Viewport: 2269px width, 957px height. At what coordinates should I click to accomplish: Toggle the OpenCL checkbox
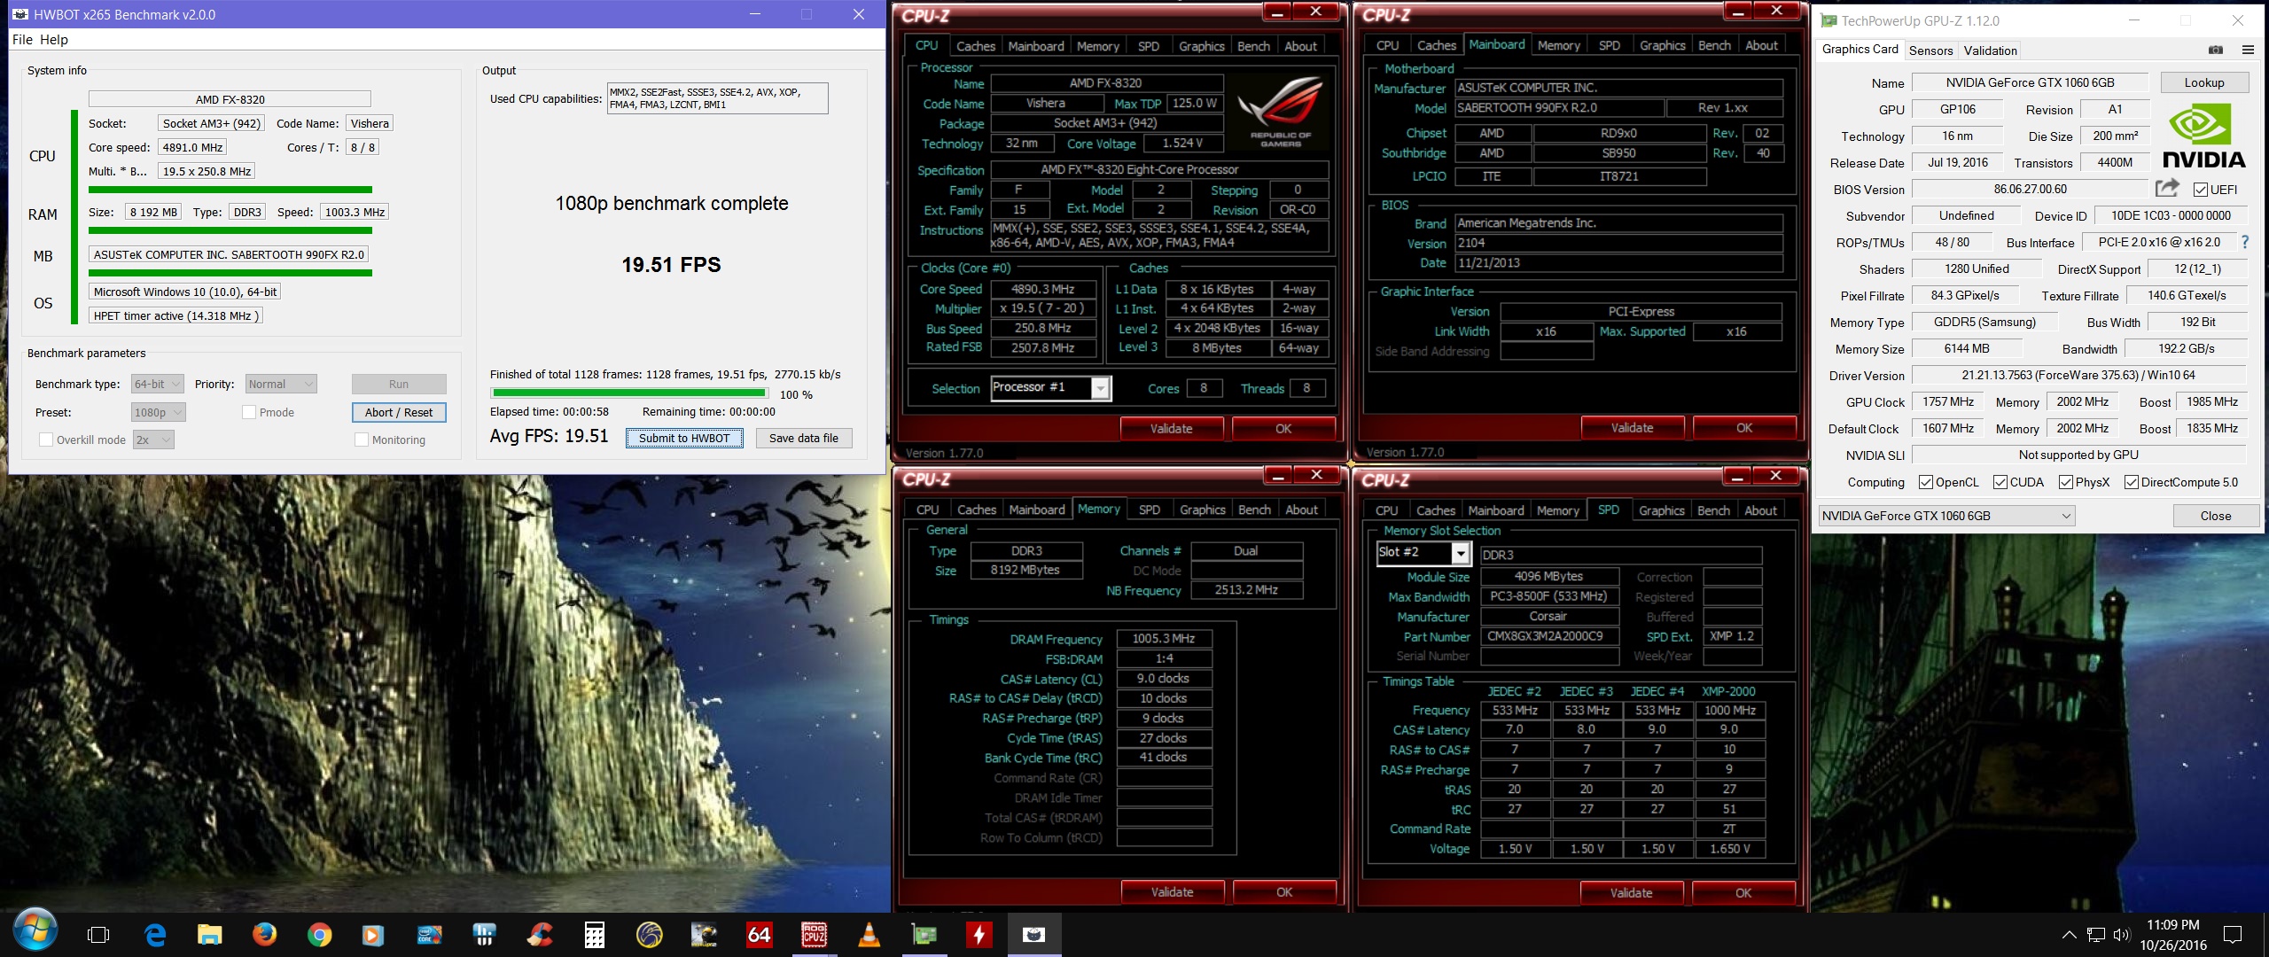tap(1926, 482)
